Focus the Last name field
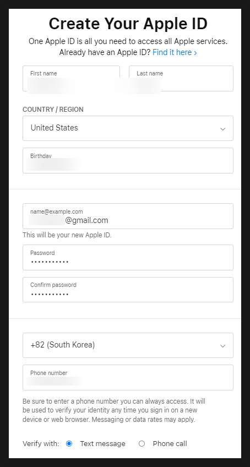Screen dimensions: 250x467 tap(181, 78)
